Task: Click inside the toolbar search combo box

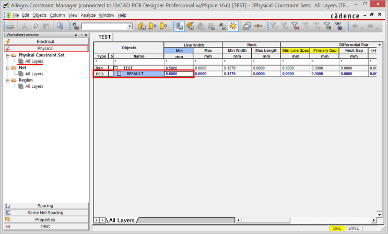Action: coord(104,26)
